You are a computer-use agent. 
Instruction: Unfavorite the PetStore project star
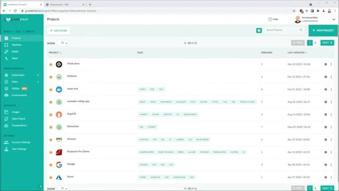pos(51,77)
